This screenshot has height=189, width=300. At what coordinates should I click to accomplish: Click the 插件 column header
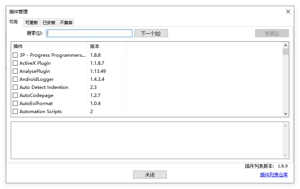(x=49, y=46)
